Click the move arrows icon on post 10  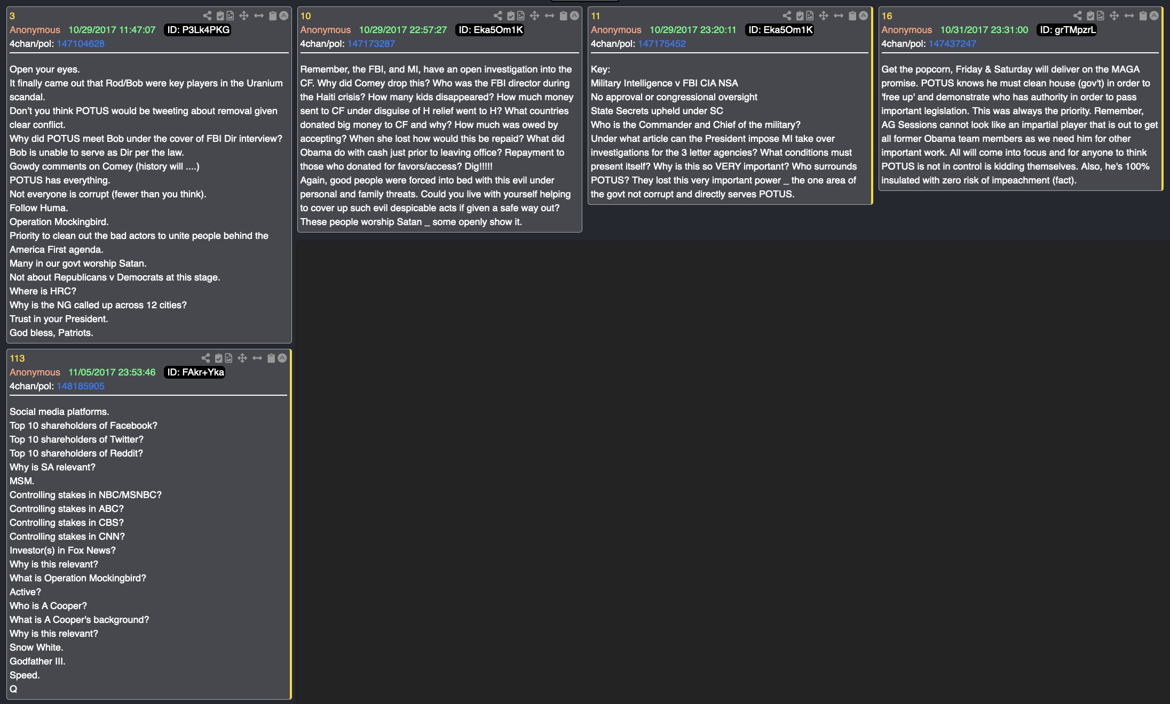(535, 16)
